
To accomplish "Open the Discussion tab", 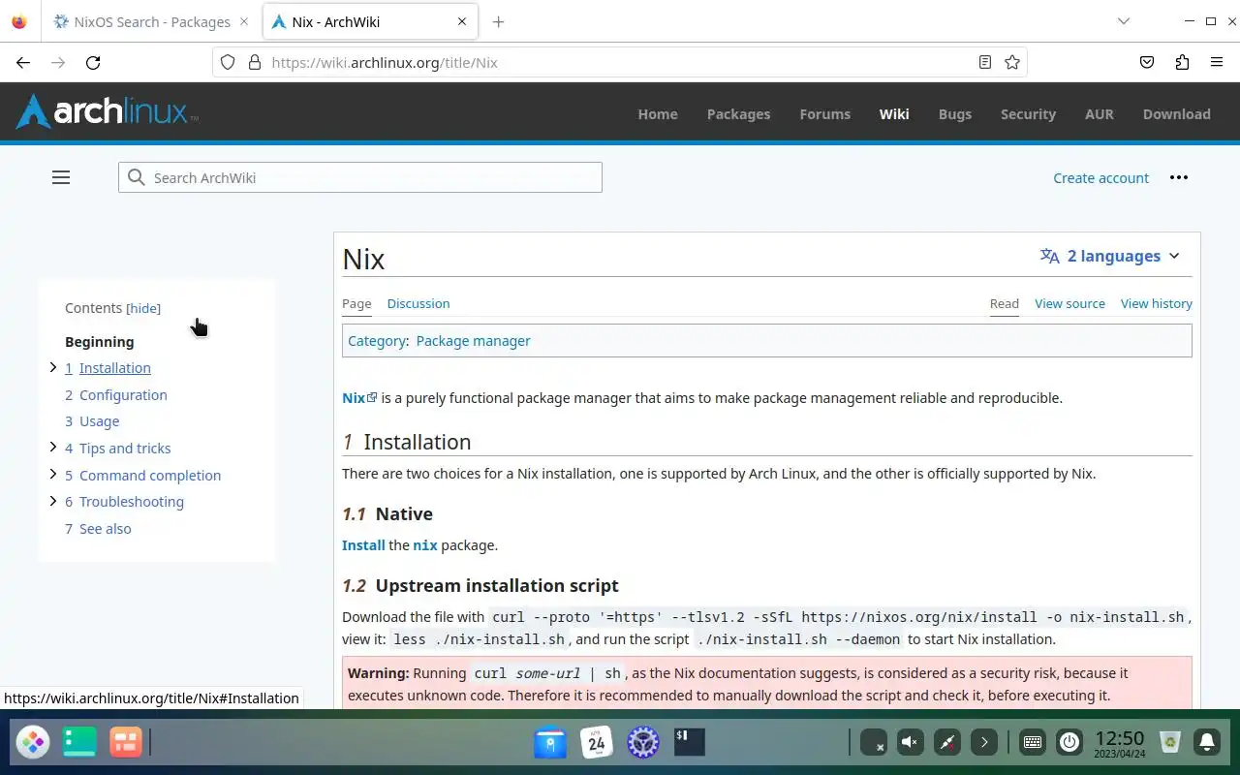I will pyautogui.click(x=418, y=303).
